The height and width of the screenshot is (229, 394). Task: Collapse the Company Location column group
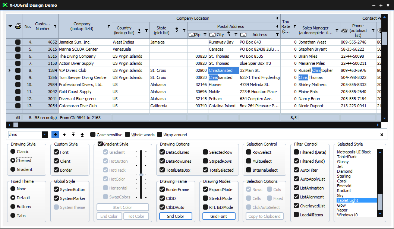coord(277,18)
